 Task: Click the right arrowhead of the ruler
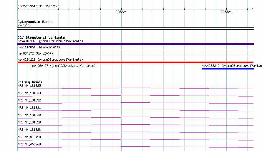tap(253, 9)
